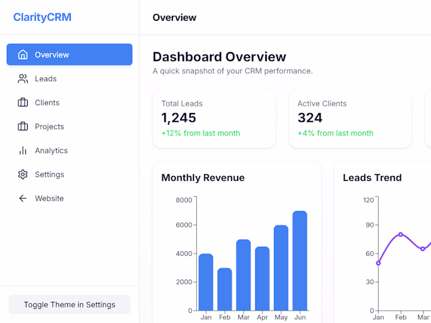431x323 pixels.
Task: Click the Dashboard Overview heading
Action: (x=219, y=57)
